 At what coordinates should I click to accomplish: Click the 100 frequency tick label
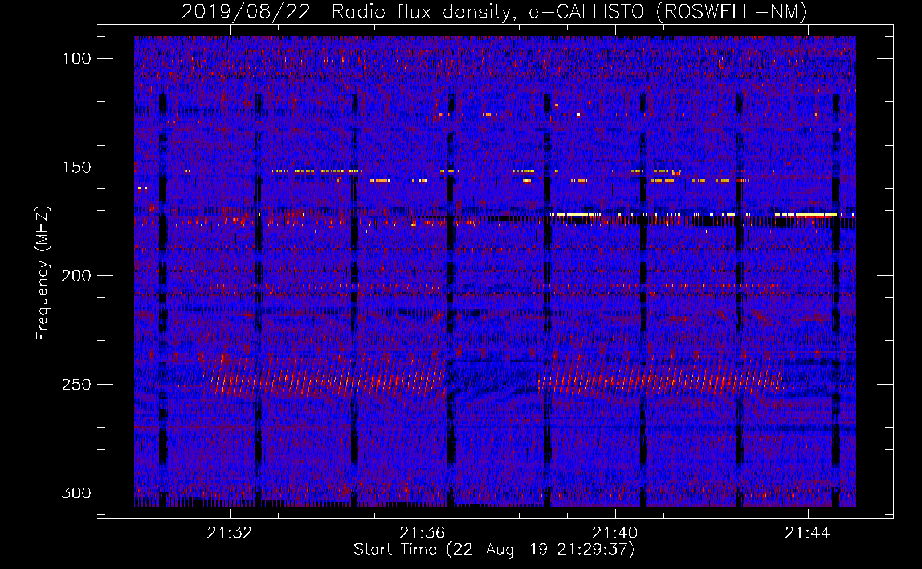click(x=77, y=59)
